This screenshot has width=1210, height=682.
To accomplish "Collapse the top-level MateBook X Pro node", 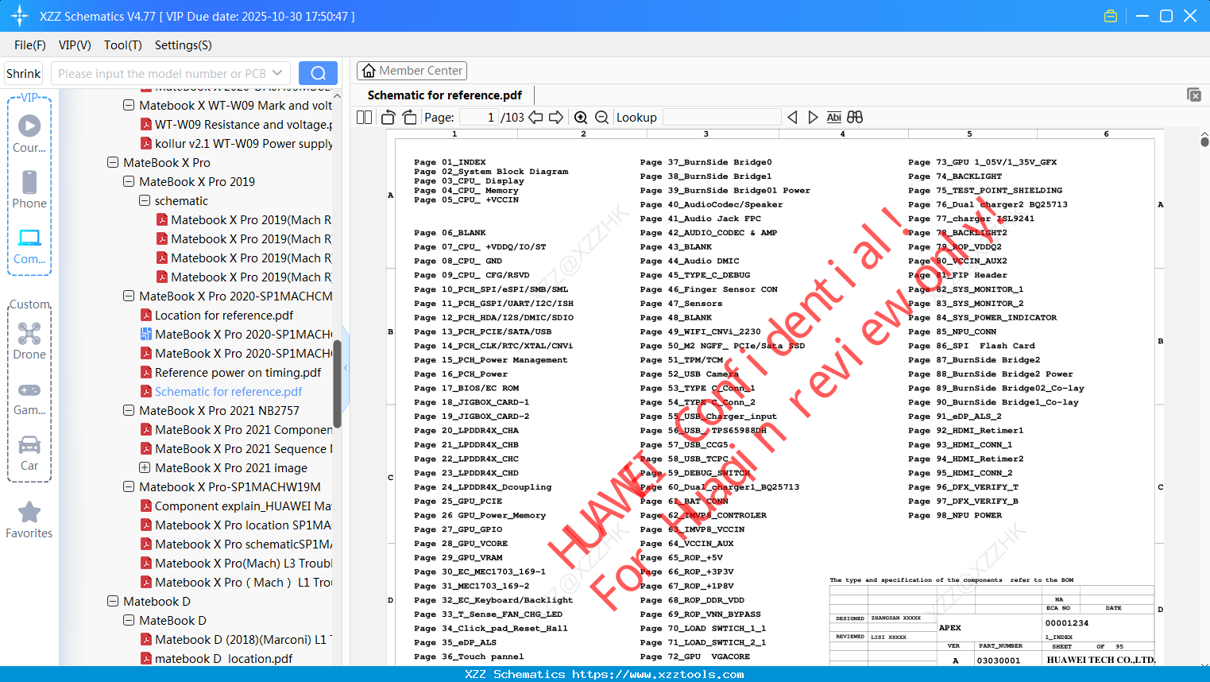I will pos(113,162).
